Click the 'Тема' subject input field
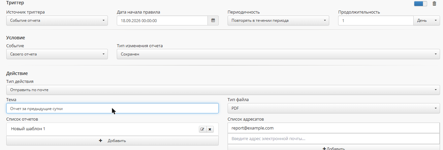Viewport: 443px width, 150px height. (112, 108)
